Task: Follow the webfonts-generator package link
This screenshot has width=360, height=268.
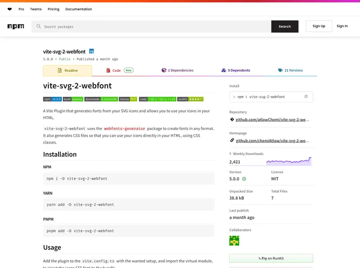Action: point(125,129)
